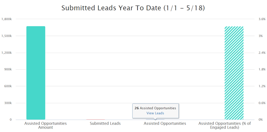267x132 pixels.
Task: Click the 1,800k left axis value
Action: (7, 19)
